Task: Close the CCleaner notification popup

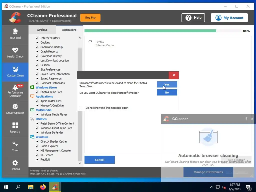Action: coord(252,119)
